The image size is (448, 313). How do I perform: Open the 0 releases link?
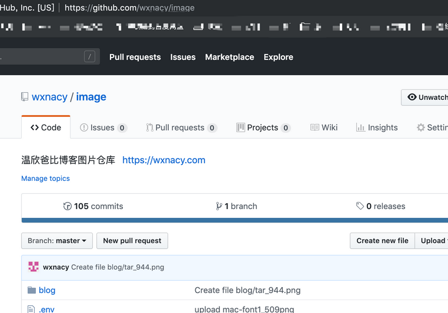(380, 206)
